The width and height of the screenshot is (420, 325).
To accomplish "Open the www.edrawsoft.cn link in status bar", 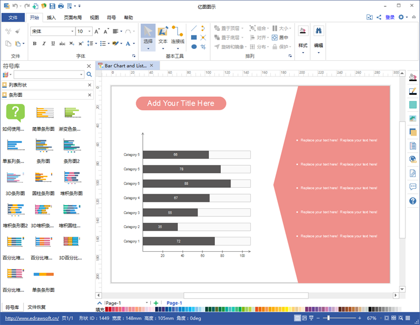I will (x=31, y=318).
